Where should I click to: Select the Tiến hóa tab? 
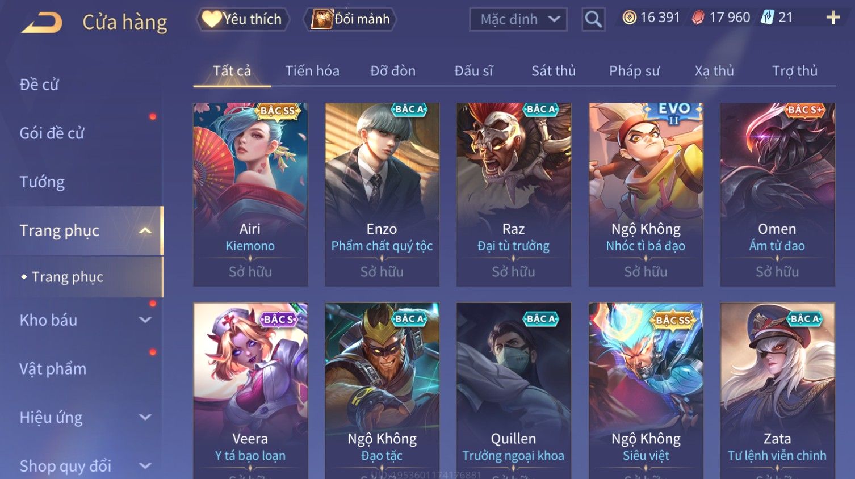312,71
